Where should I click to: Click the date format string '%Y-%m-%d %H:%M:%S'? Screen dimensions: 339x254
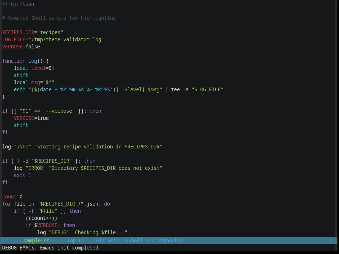85,89
